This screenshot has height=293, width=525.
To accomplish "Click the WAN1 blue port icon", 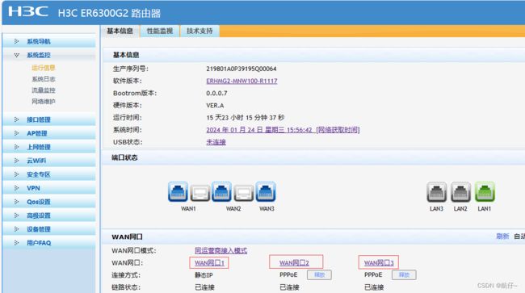I will pos(178,191).
